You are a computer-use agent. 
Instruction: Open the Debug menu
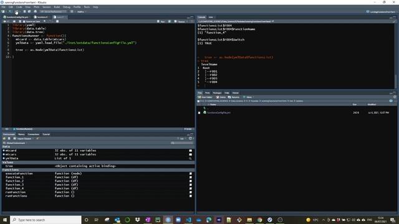coord(67,7)
